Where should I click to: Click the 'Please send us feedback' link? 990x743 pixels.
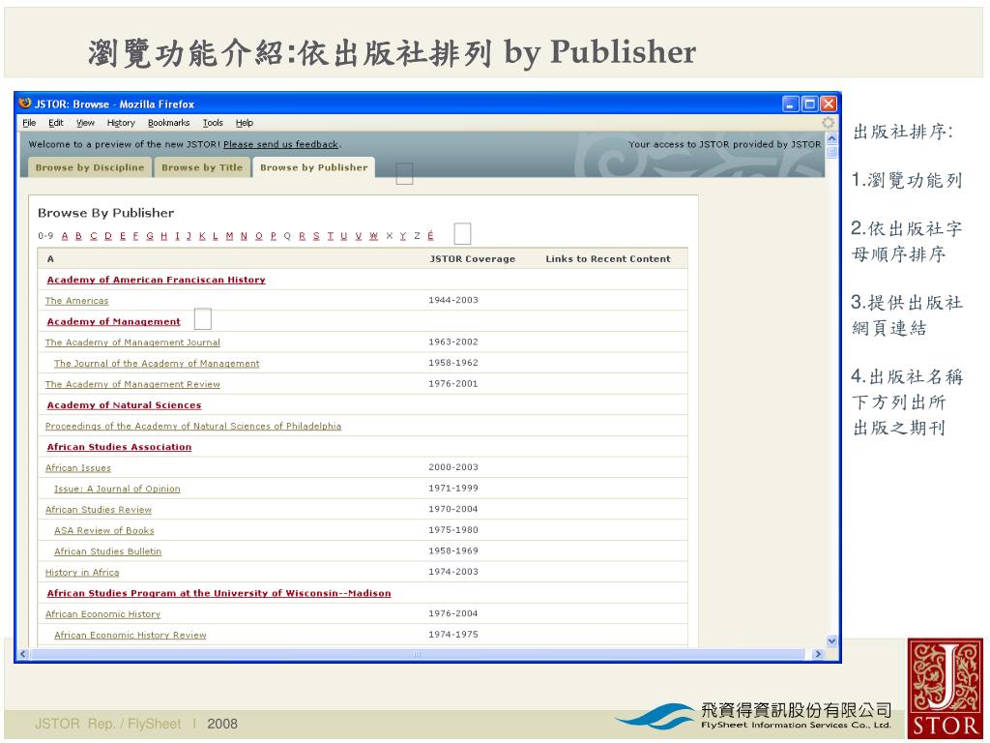pyautogui.click(x=281, y=144)
